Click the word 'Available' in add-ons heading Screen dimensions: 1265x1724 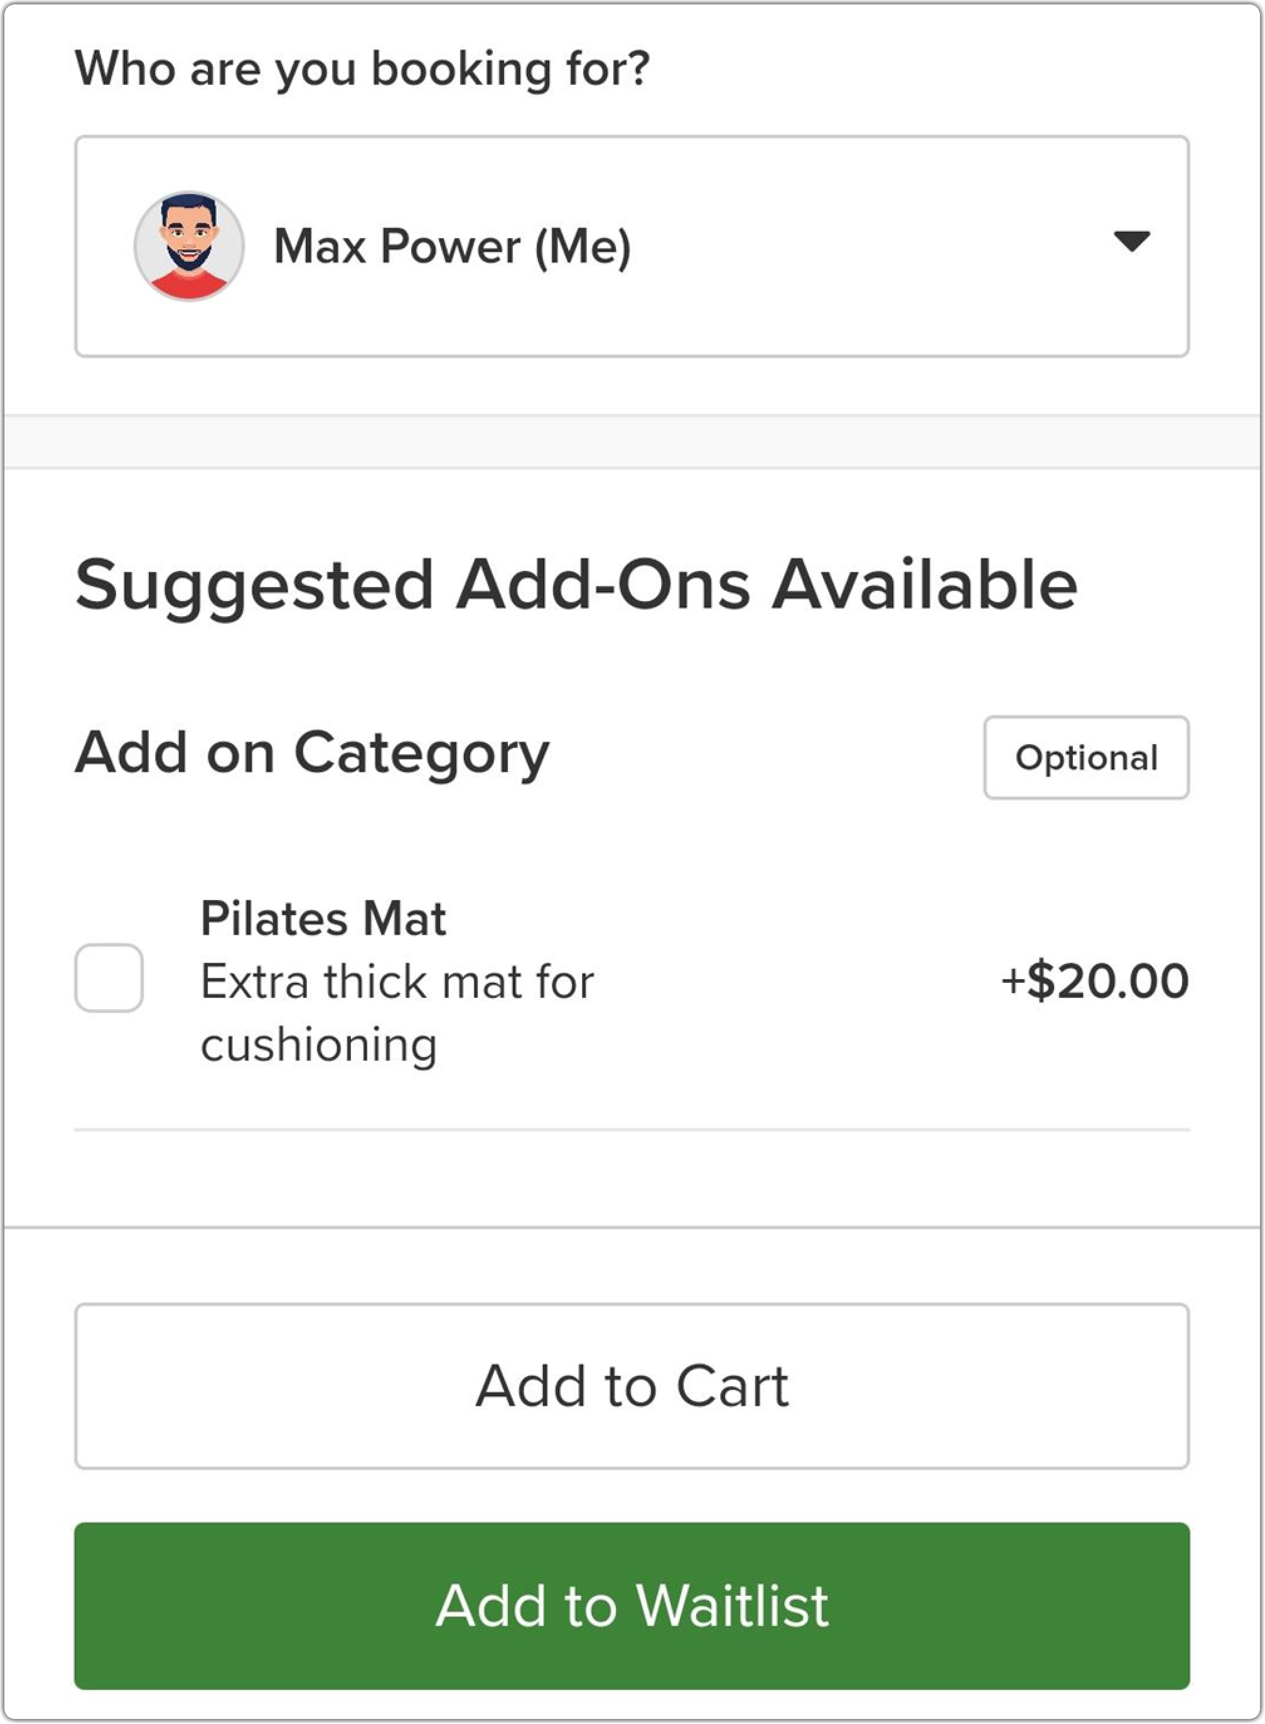[x=925, y=584]
